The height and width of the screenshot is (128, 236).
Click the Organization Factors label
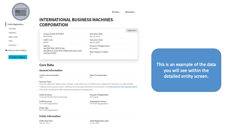click(x=98, y=102)
